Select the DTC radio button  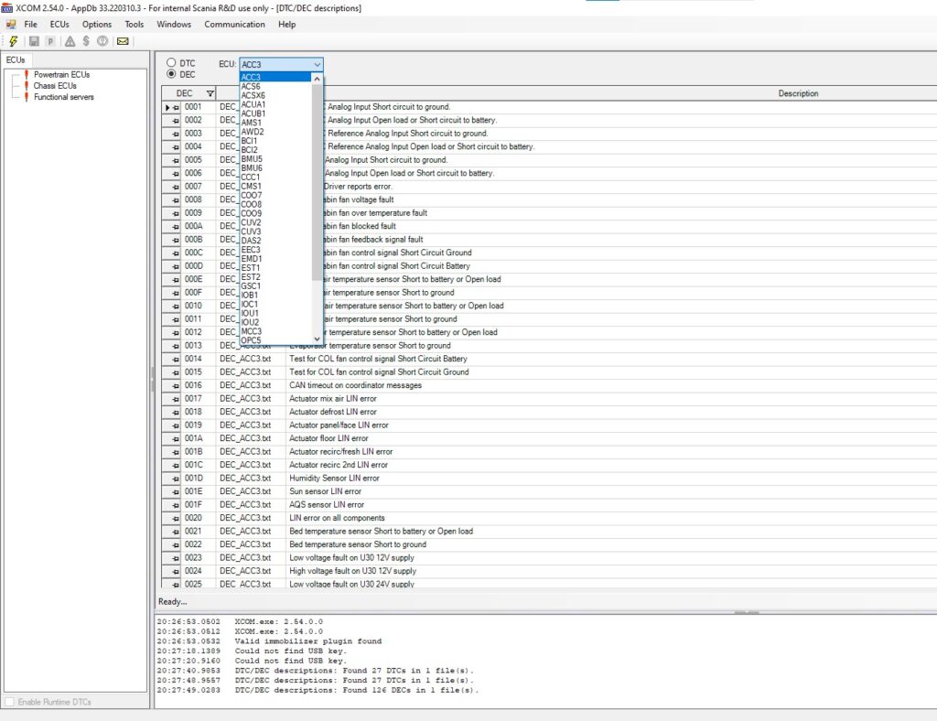[x=172, y=63]
